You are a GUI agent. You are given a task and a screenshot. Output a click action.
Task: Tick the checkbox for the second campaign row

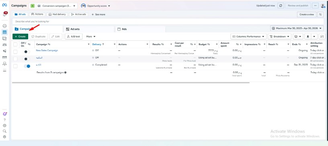pos(15,59)
